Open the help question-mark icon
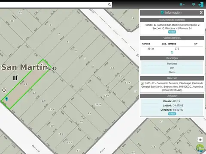Viewport: 206px width, 154px height. point(194,4)
